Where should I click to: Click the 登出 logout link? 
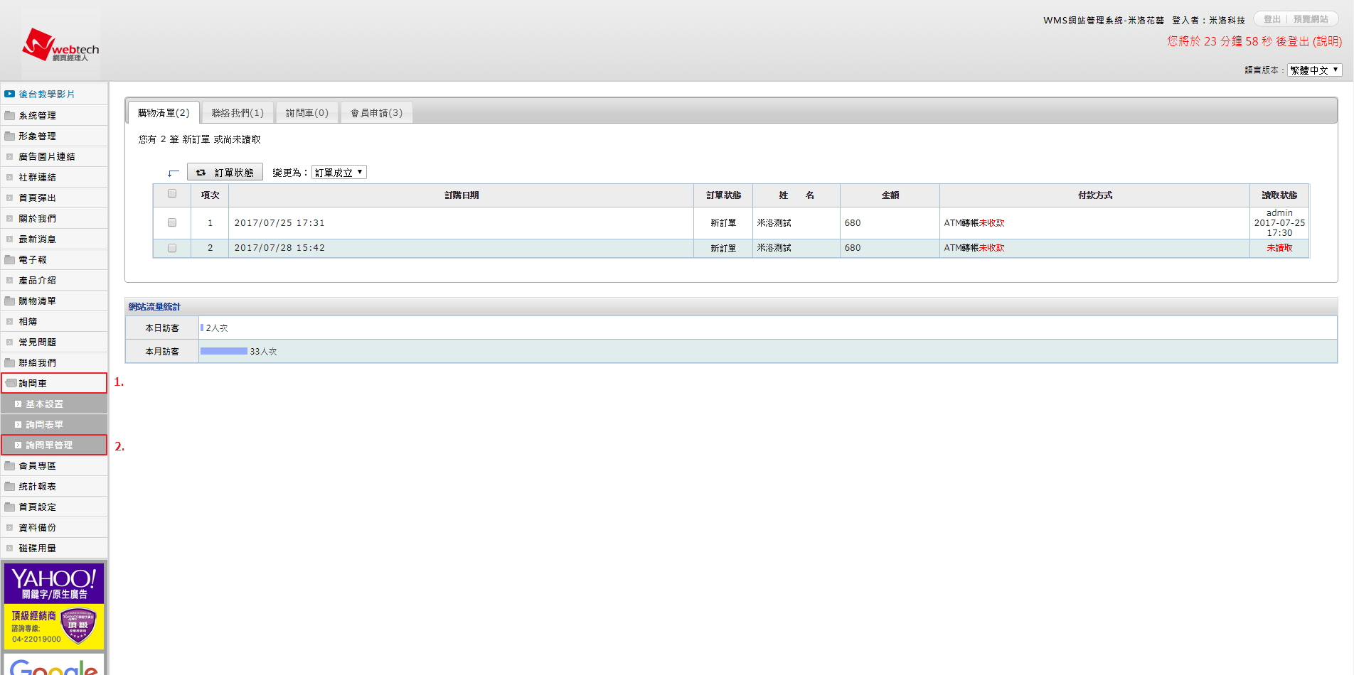1272,19
